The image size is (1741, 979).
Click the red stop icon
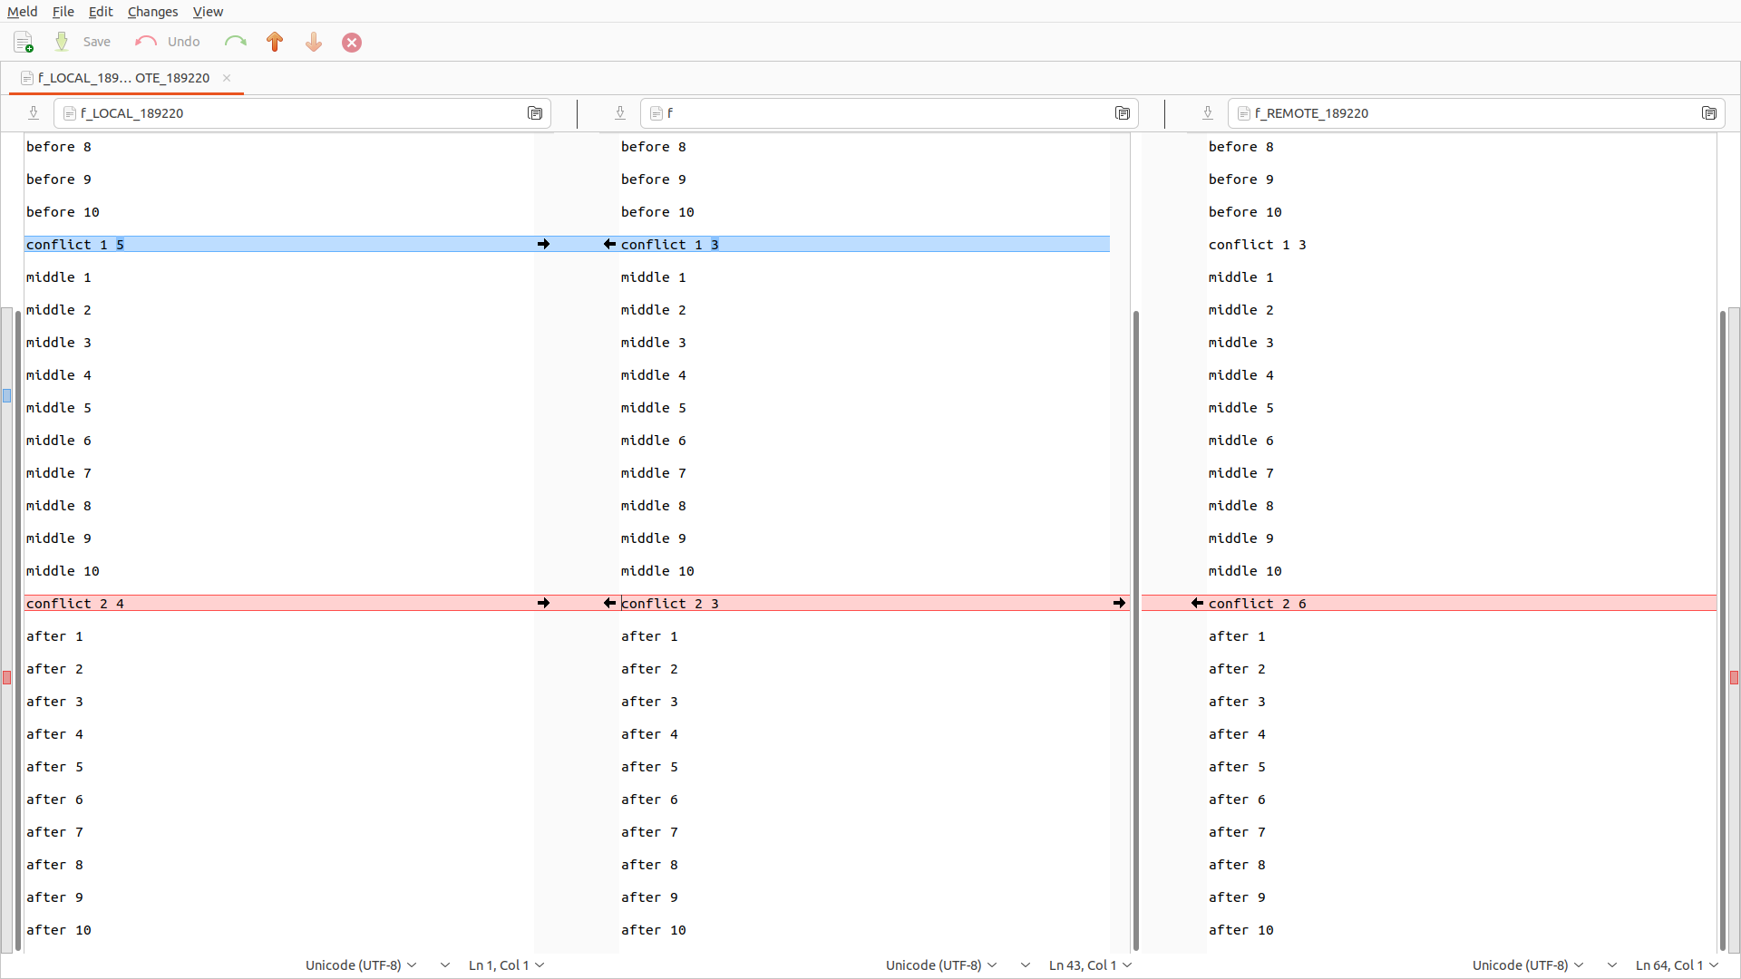click(x=352, y=43)
